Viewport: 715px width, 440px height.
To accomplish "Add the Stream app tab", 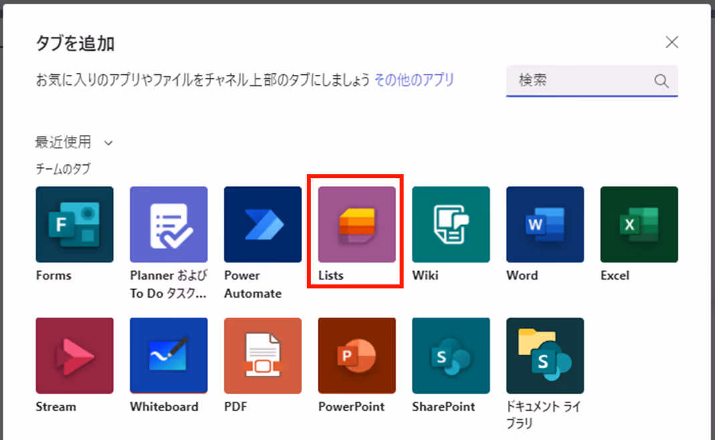I will click(x=74, y=356).
